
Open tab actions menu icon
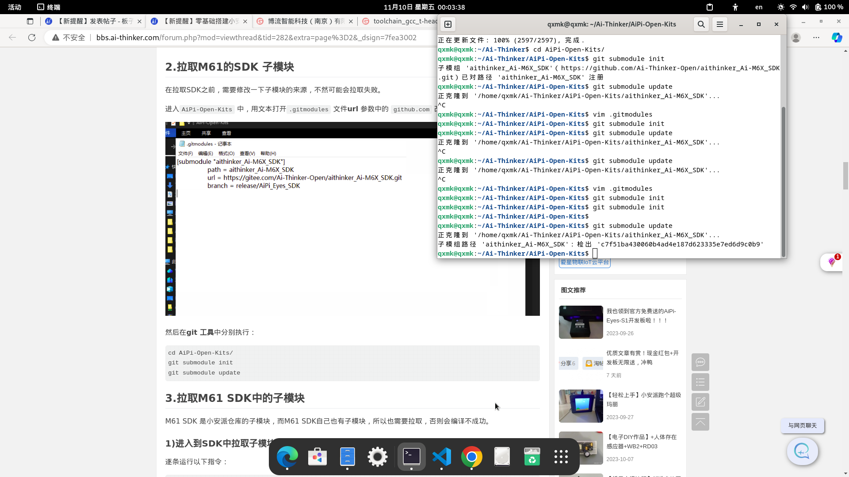pyautogui.click(x=30, y=21)
